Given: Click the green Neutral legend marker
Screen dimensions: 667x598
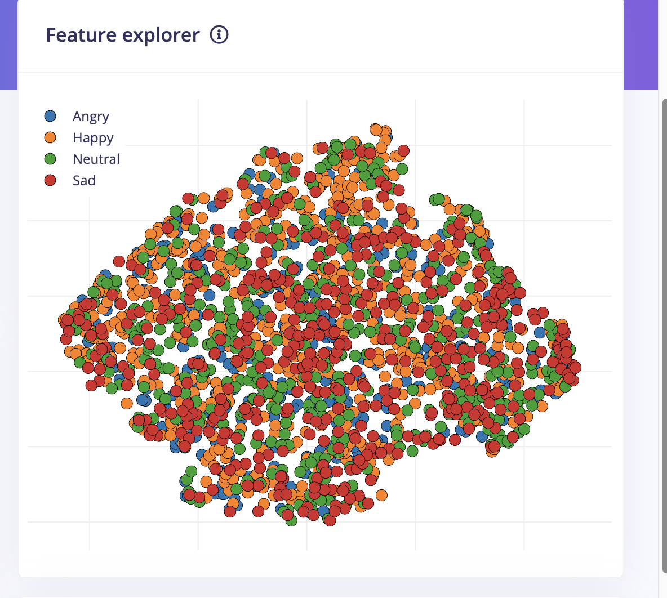Looking at the screenshot, I should (x=50, y=159).
